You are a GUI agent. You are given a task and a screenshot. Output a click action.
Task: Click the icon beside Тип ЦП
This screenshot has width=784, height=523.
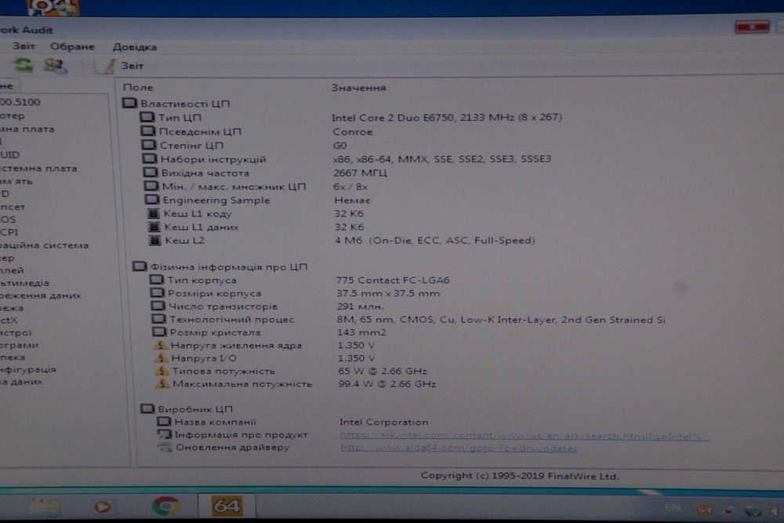147,117
